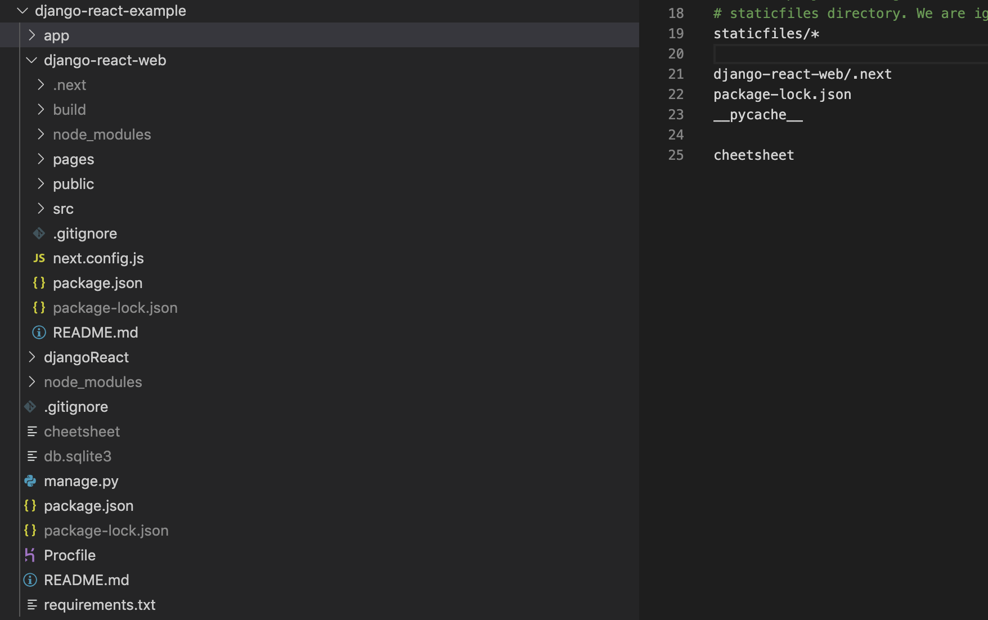Image resolution: width=988 pixels, height=620 pixels.
Task: Click the Heroku icon beside Procfile
Action: 30,555
